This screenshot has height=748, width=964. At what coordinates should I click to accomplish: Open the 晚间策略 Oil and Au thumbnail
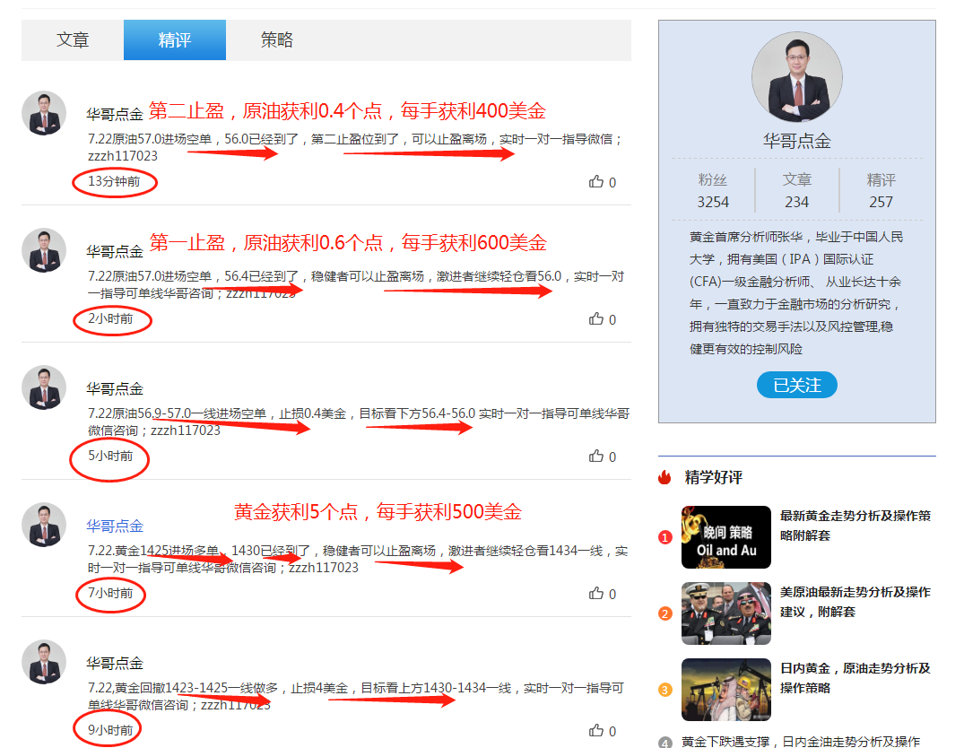(x=726, y=537)
